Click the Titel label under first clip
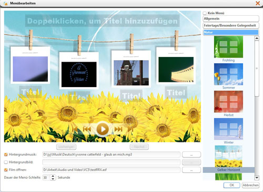This screenshot has height=192, width=263. click(x=30, y=92)
